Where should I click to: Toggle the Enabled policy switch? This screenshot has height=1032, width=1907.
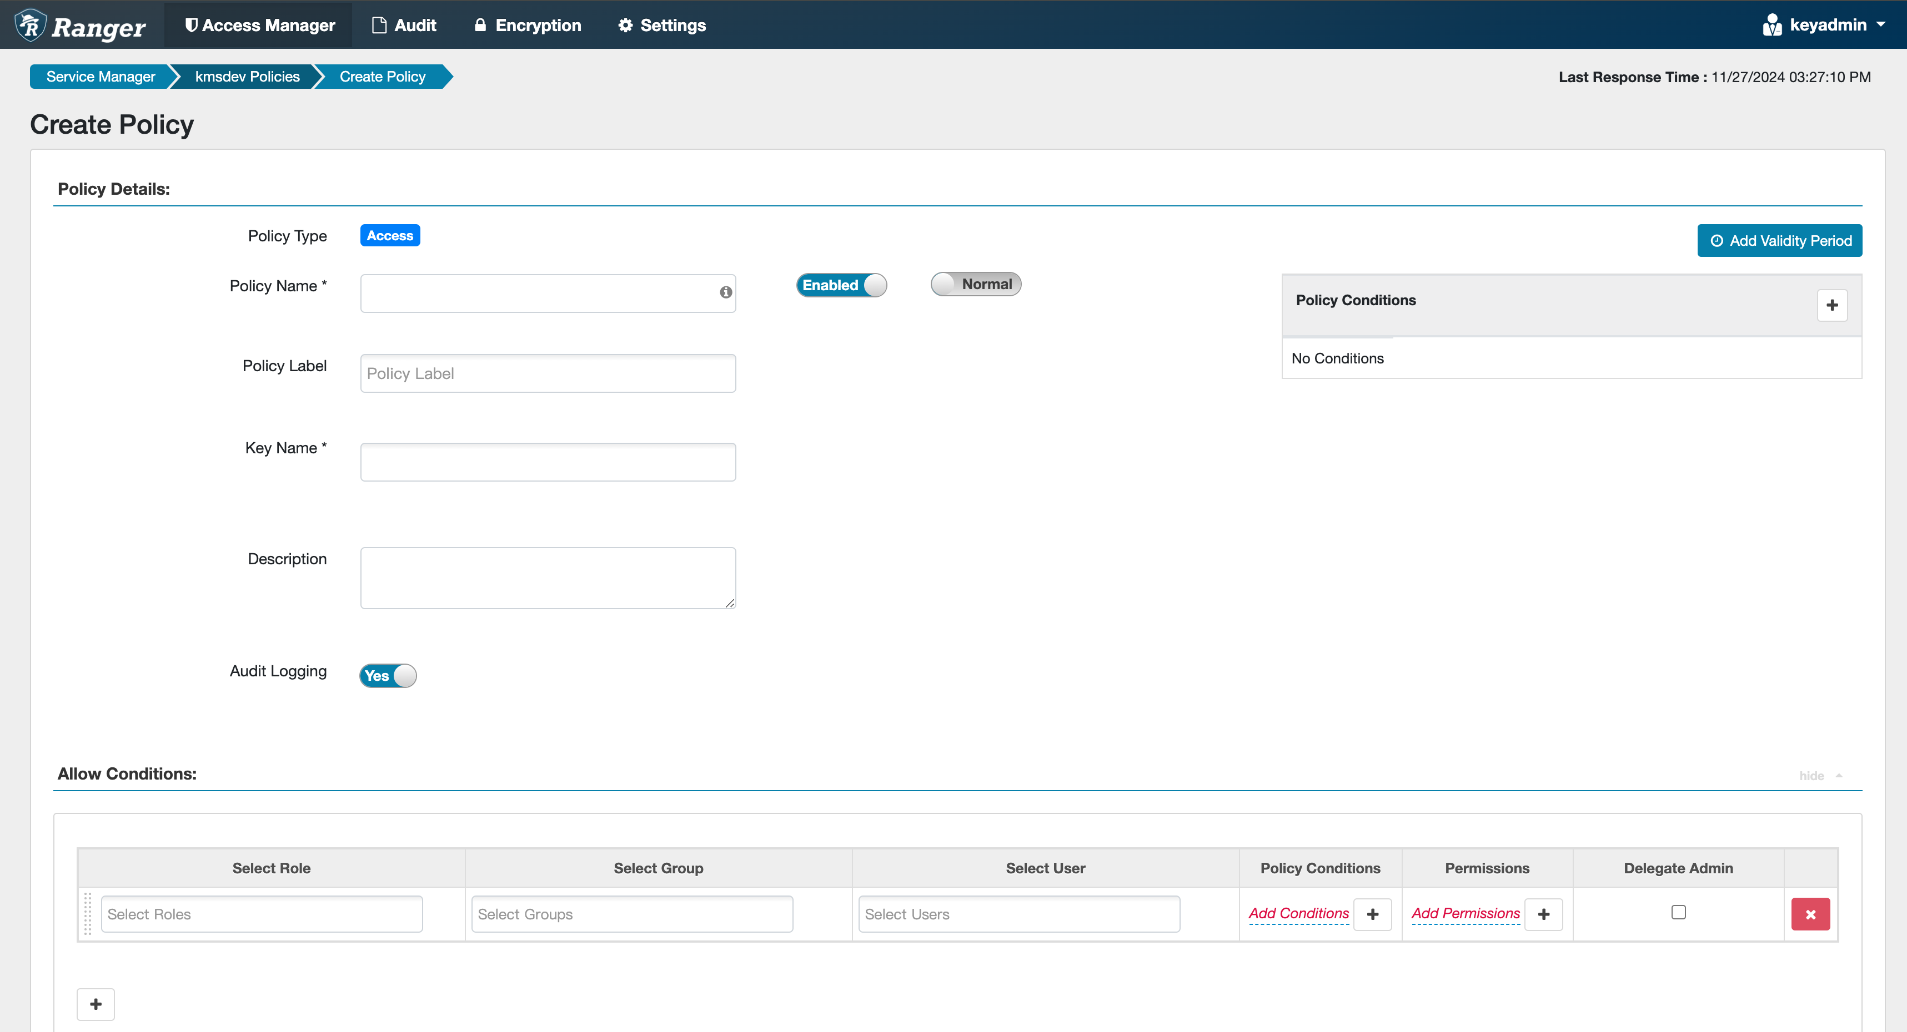[841, 285]
